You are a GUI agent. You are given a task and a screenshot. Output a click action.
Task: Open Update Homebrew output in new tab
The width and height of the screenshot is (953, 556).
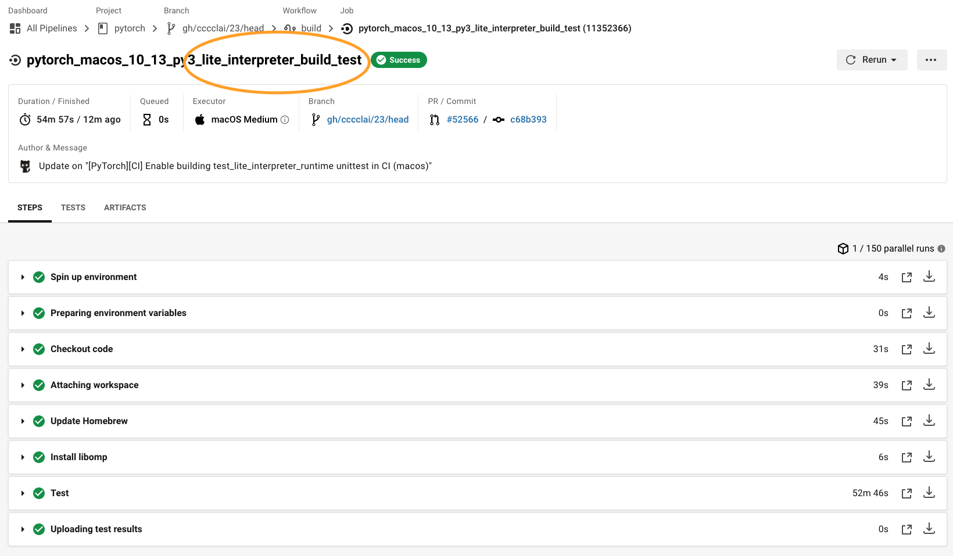[907, 421]
